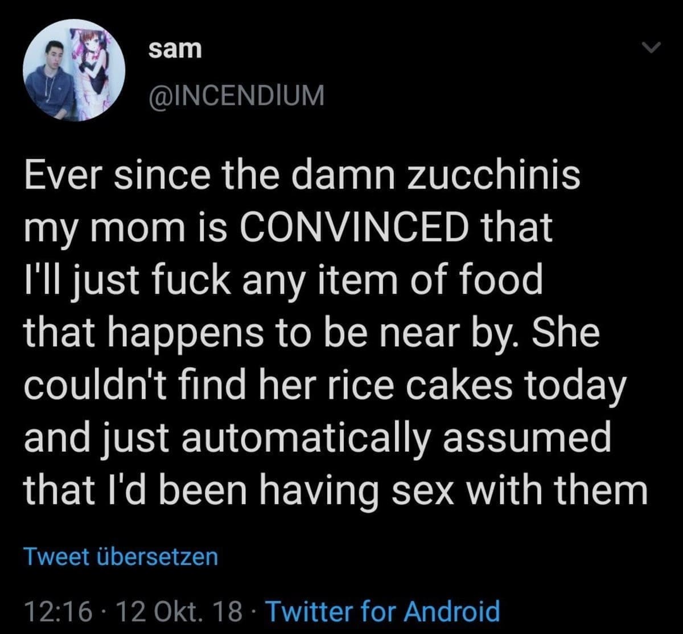683x634 pixels.
Task: Click the word "assumed" in the tweet
Action: pyautogui.click(x=538, y=437)
